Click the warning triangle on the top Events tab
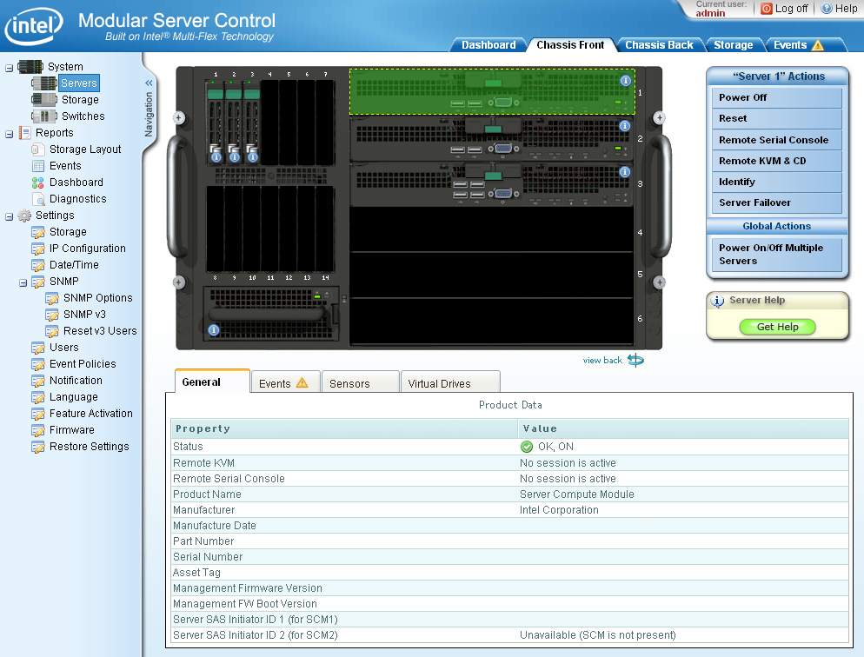Image resolution: width=864 pixels, height=657 pixels. [818, 45]
